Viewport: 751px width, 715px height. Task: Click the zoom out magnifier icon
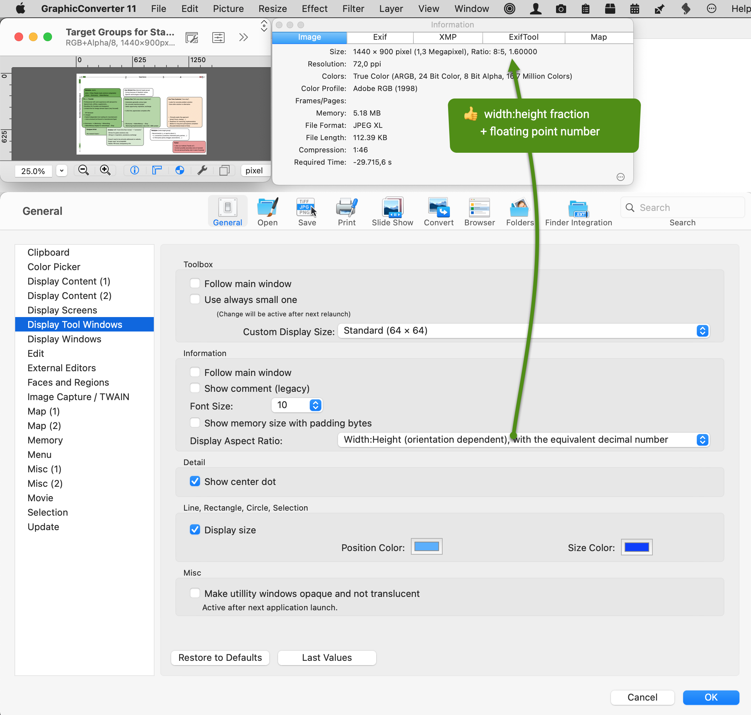pyautogui.click(x=83, y=170)
